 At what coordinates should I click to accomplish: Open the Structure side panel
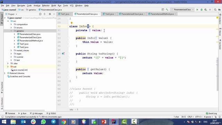coord(2,103)
